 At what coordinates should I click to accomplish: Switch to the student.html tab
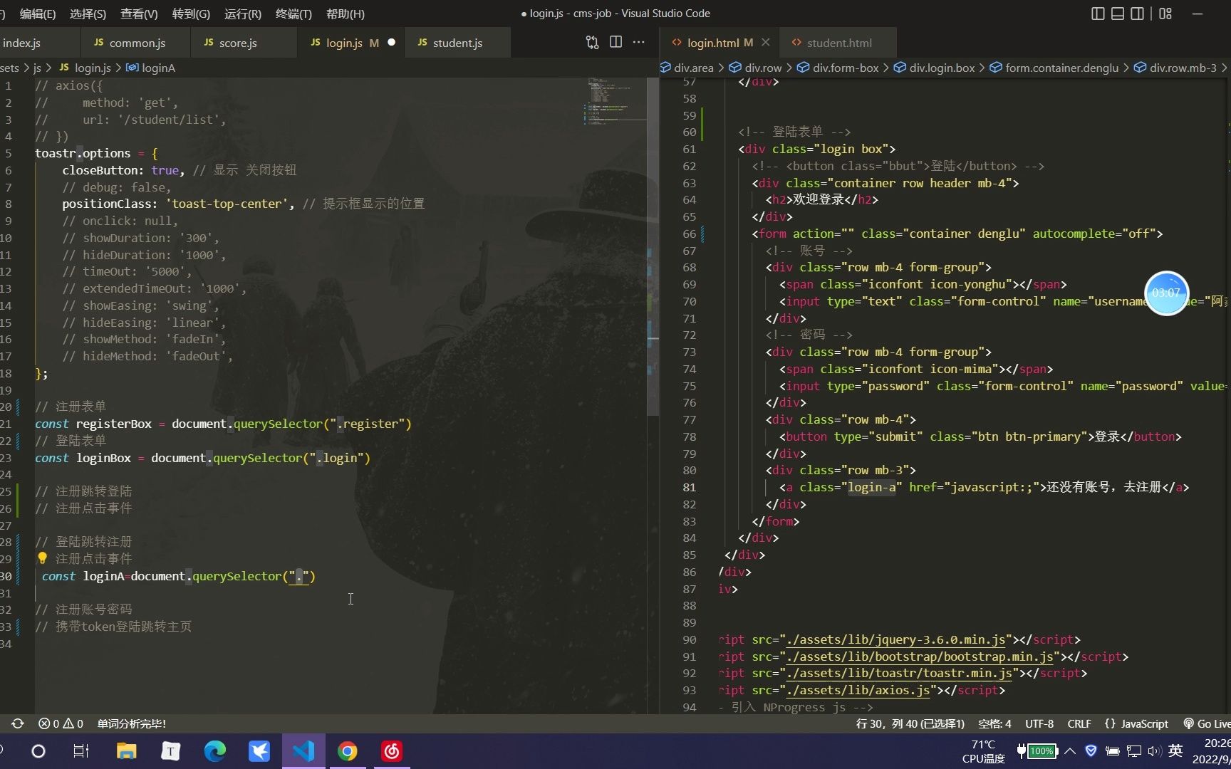point(838,43)
